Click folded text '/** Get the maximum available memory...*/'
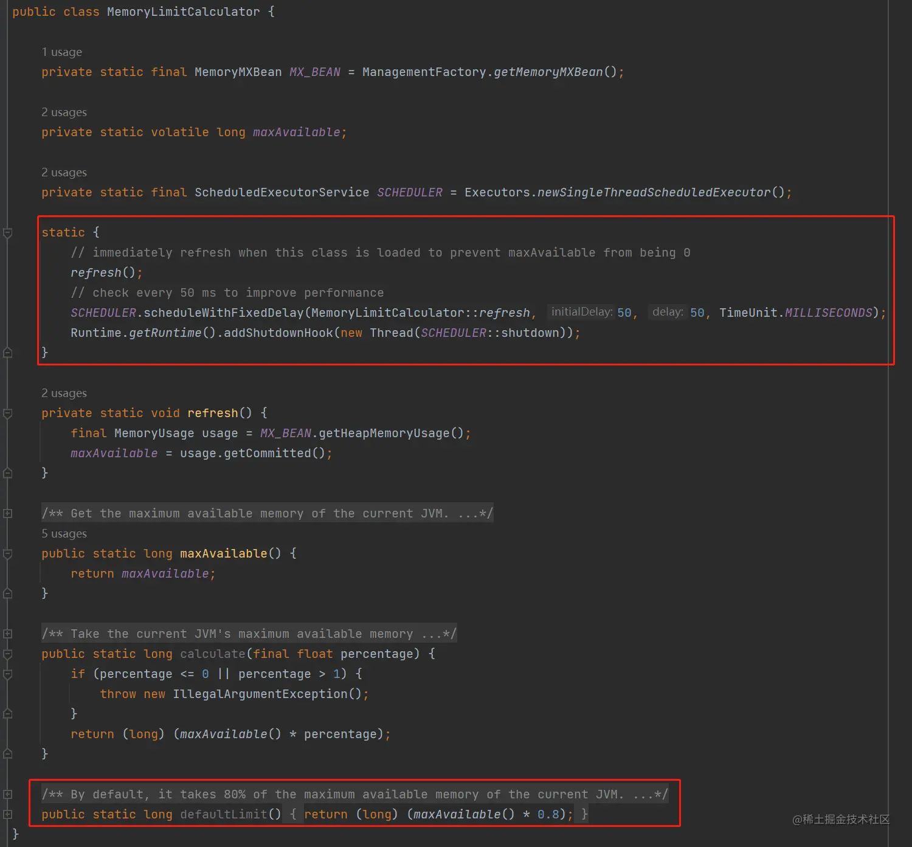 (x=267, y=514)
